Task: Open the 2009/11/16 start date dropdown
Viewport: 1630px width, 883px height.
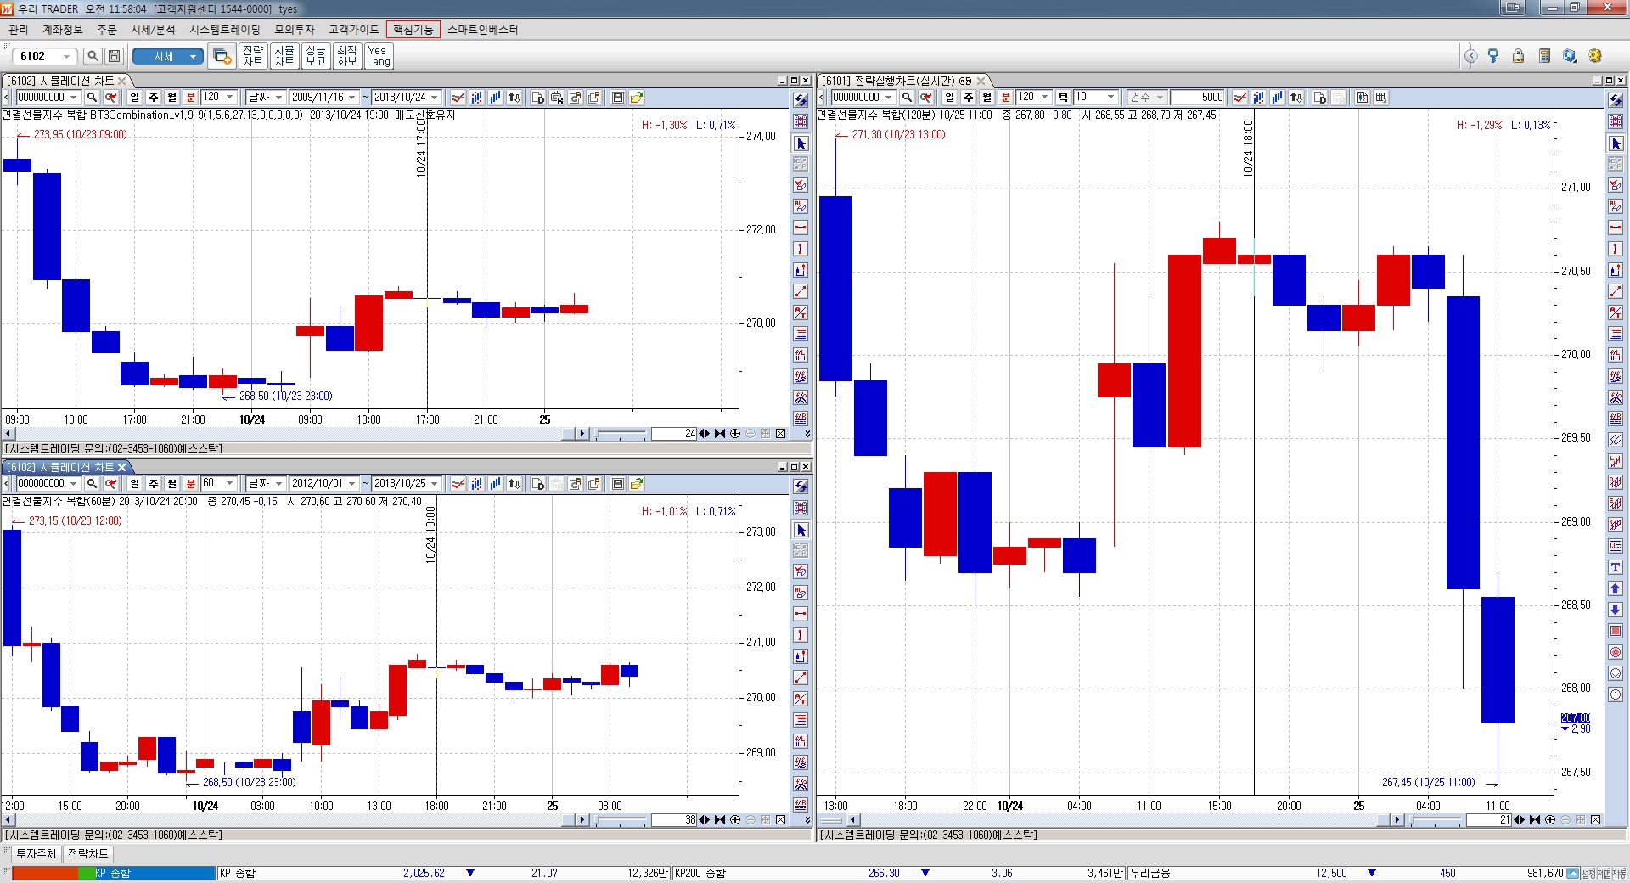Action: tap(351, 98)
